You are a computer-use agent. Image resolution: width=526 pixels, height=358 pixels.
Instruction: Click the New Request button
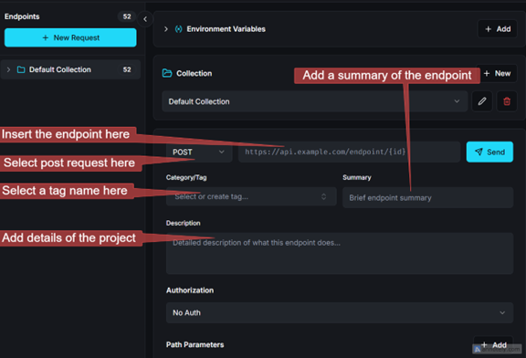(70, 37)
